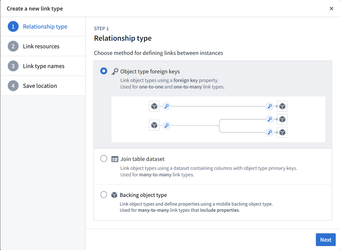Click cube icon beside Backing object type
340x250 pixels.
pos(114,195)
